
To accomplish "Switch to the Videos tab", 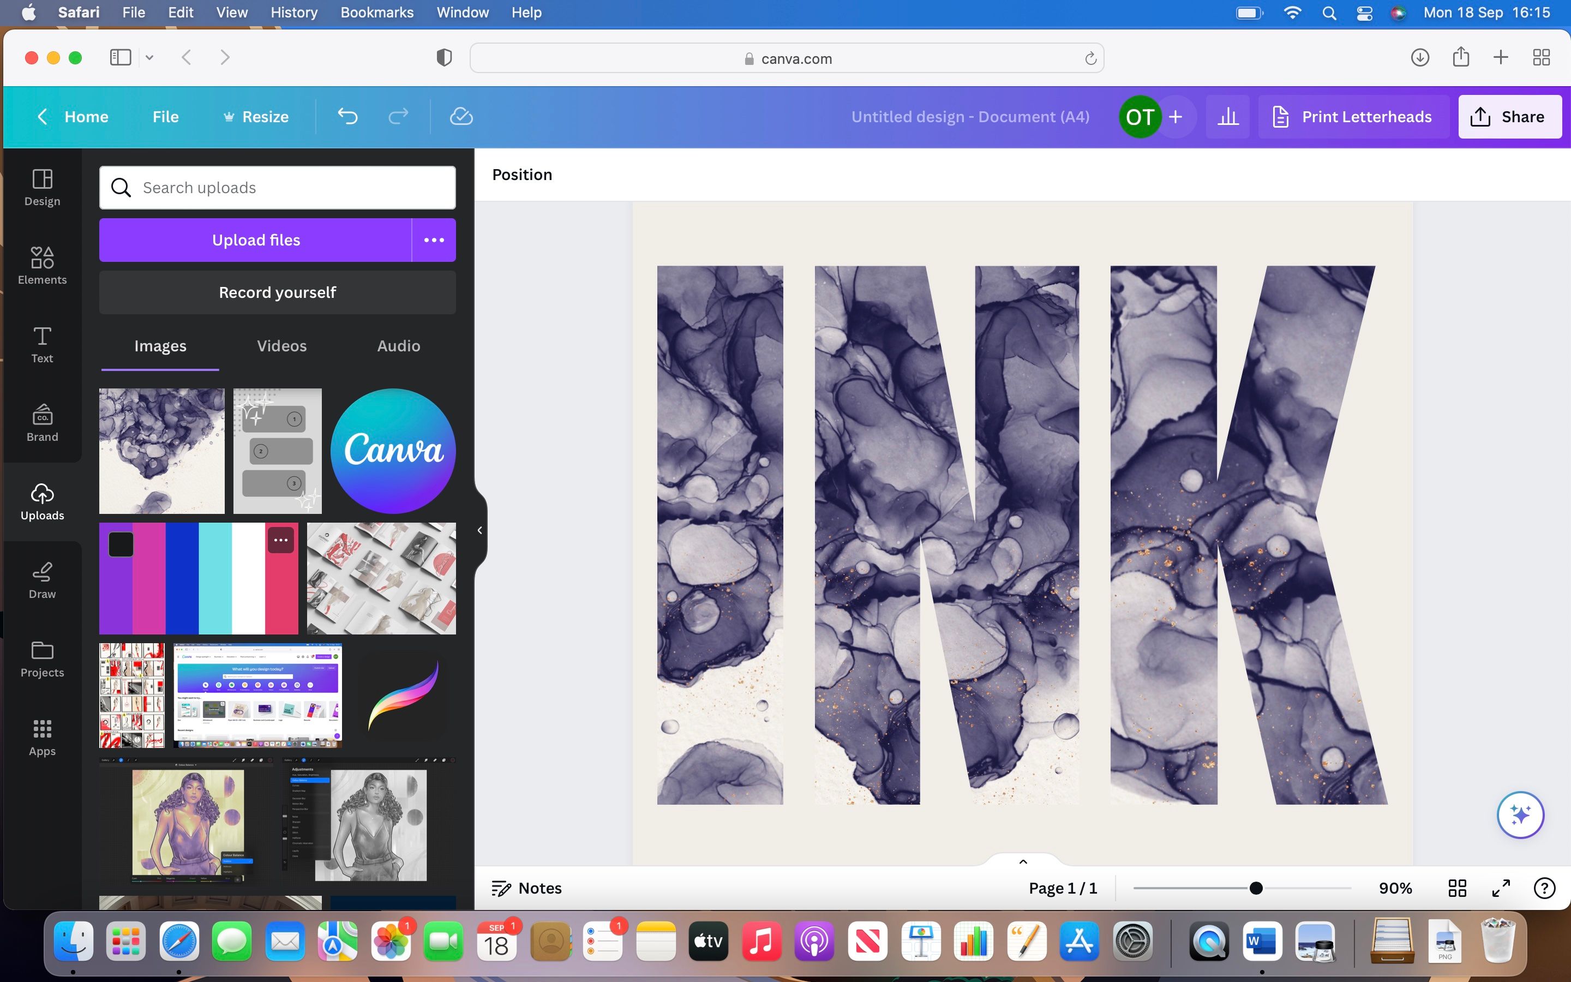I will click(281, 345).
